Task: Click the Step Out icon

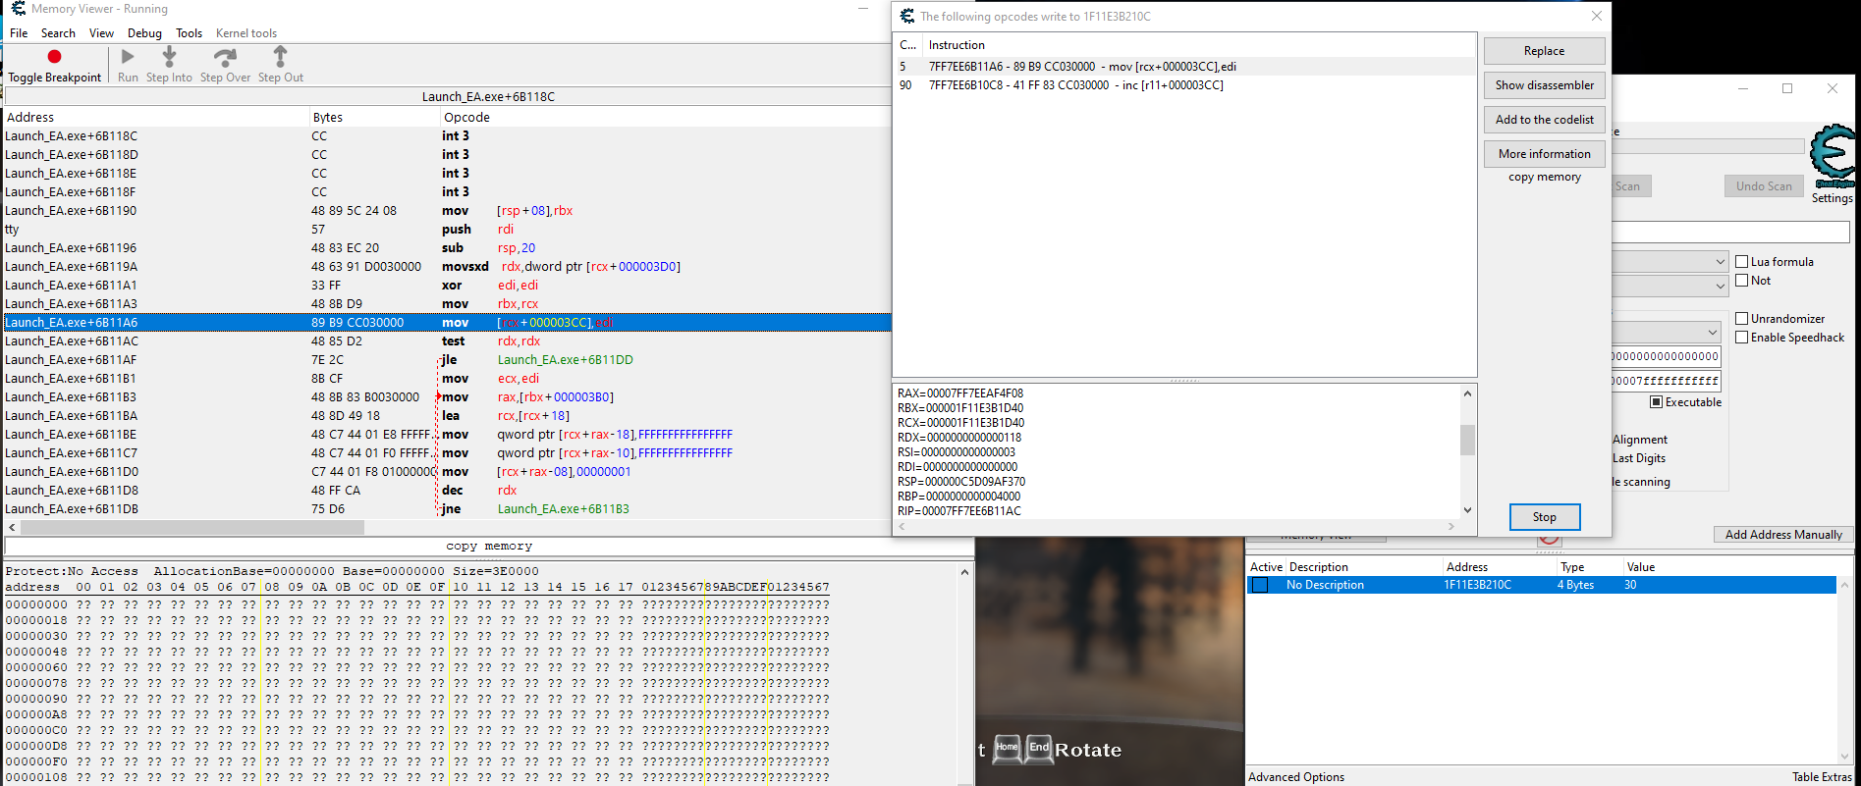Action: click(x=281, y=56)
